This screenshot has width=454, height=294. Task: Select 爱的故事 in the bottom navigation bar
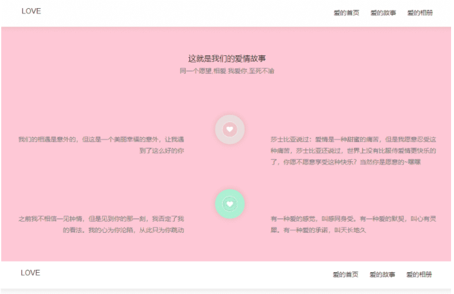click(x=383, y=275)
